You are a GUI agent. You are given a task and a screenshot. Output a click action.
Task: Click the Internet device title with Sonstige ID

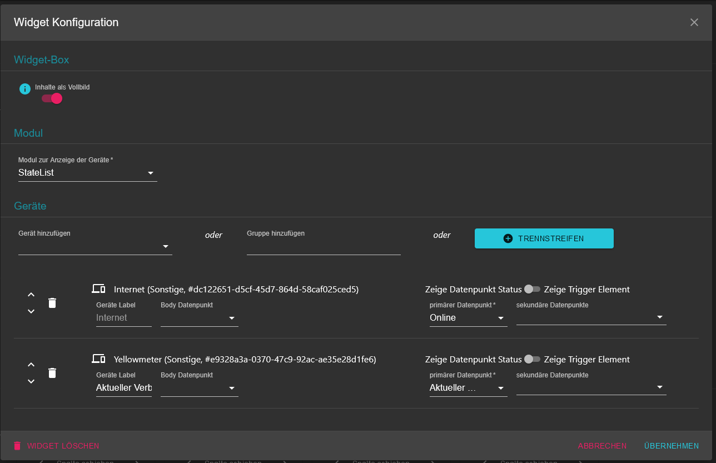(236, 290)
